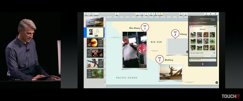Click the Add Slide plus button
Viewport: 243px width, 101px height.
pos(96,14)
